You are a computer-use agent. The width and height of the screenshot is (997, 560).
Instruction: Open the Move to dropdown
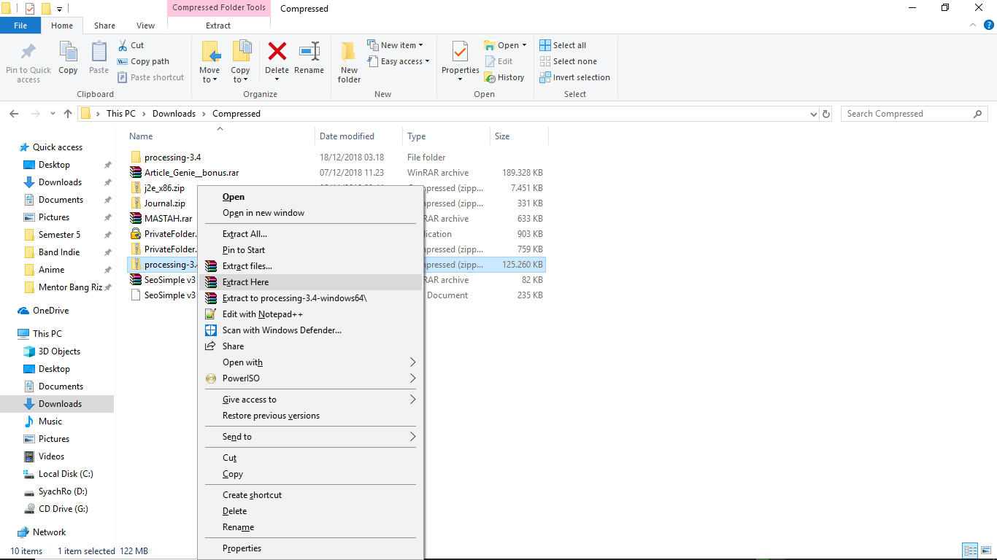[209, 61]
